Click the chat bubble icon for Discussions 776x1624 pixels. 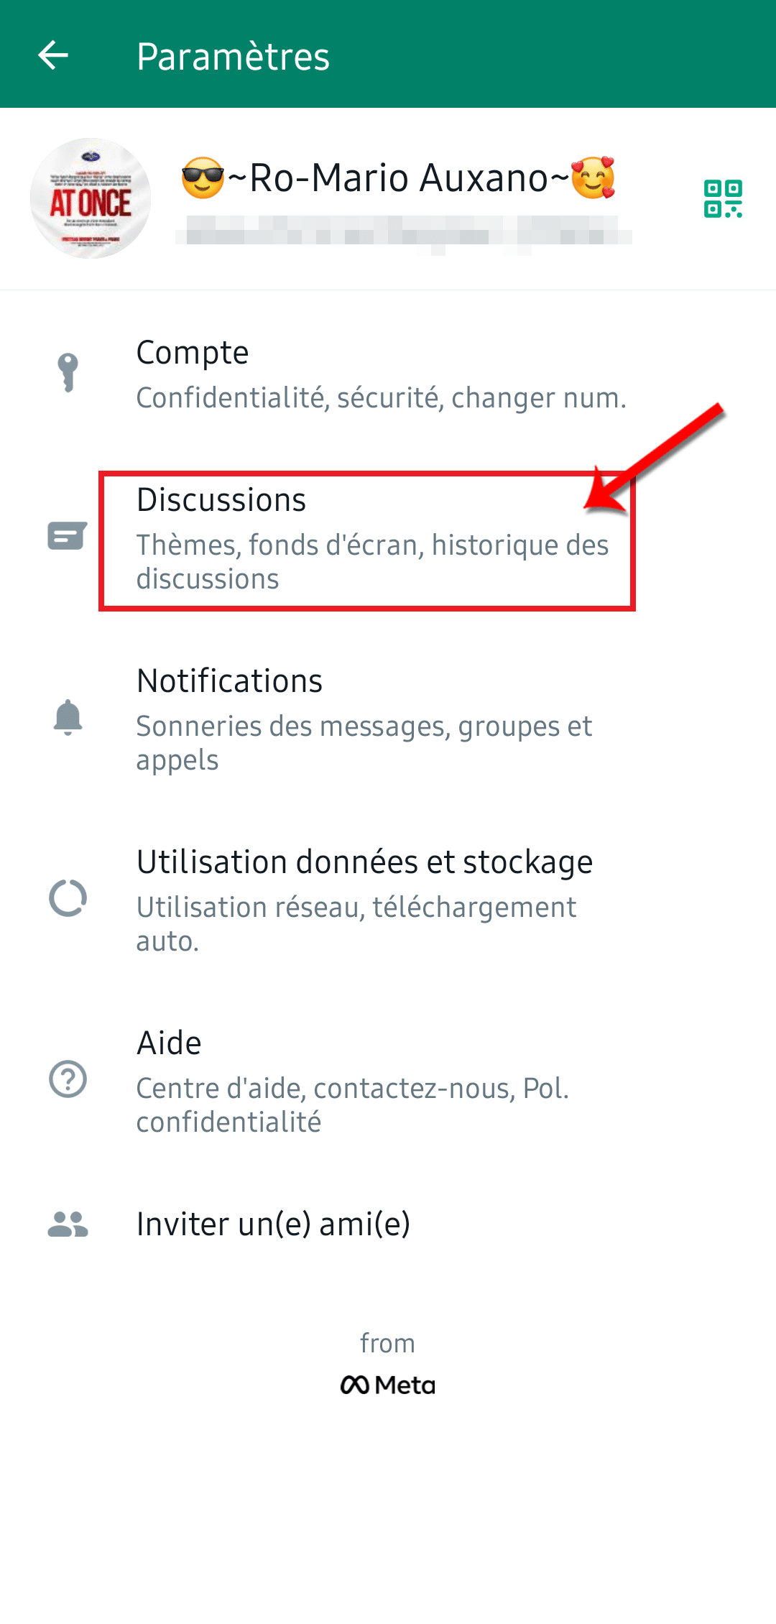[68, 535]
